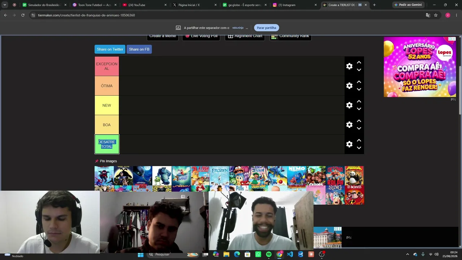This screenshot has height=260, width=462.
Task: Select the NEW tier label
Action: [x=106, y=105]
